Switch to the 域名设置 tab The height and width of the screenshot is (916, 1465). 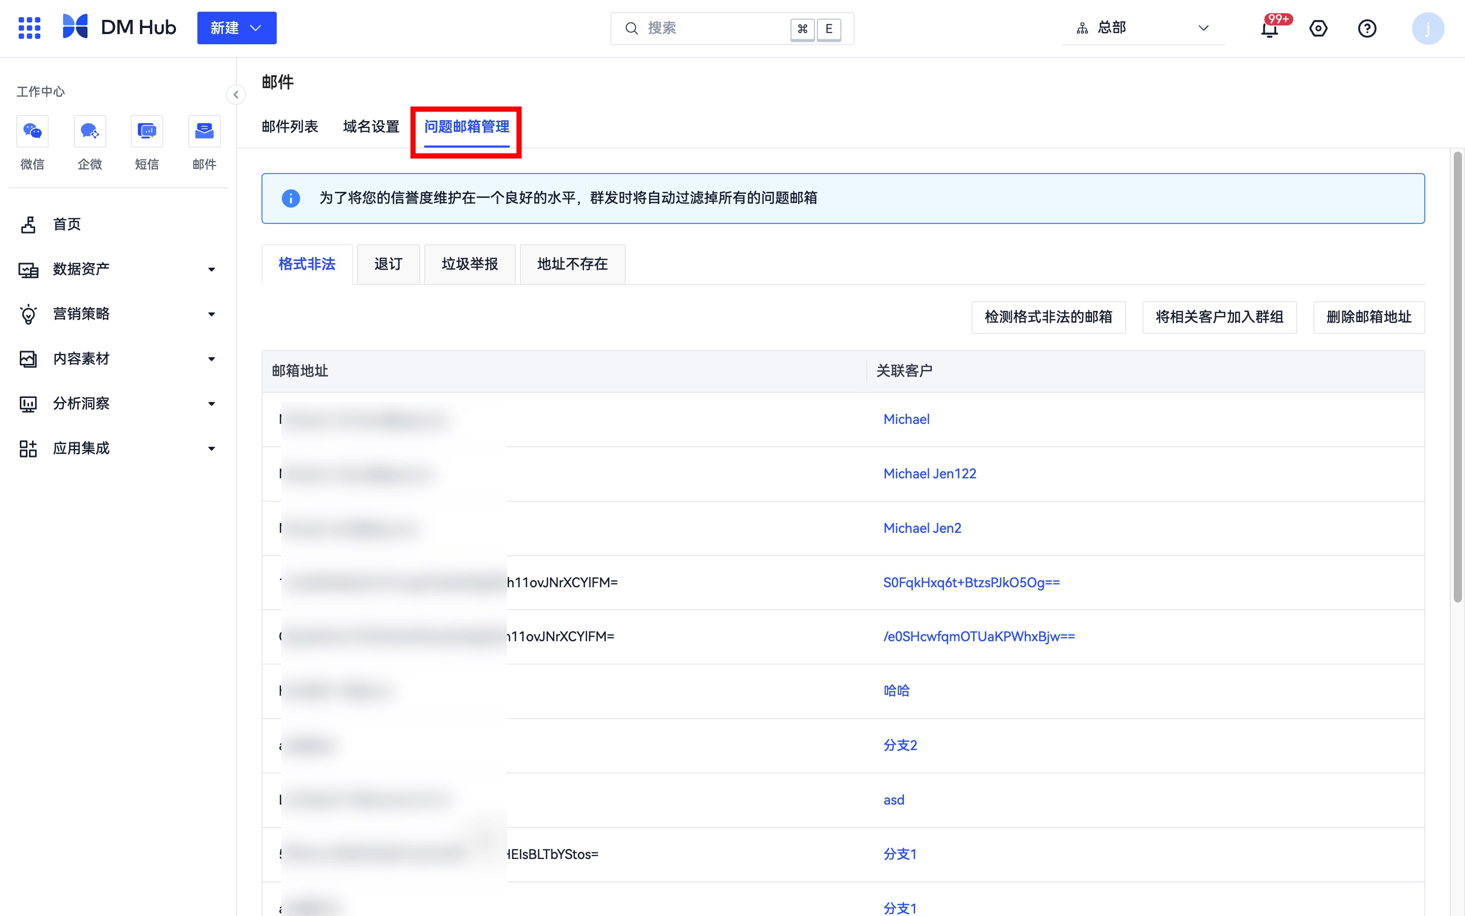[x=371, y=127]
